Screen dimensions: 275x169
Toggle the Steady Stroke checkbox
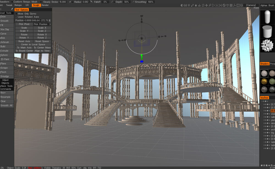point(41,2)
